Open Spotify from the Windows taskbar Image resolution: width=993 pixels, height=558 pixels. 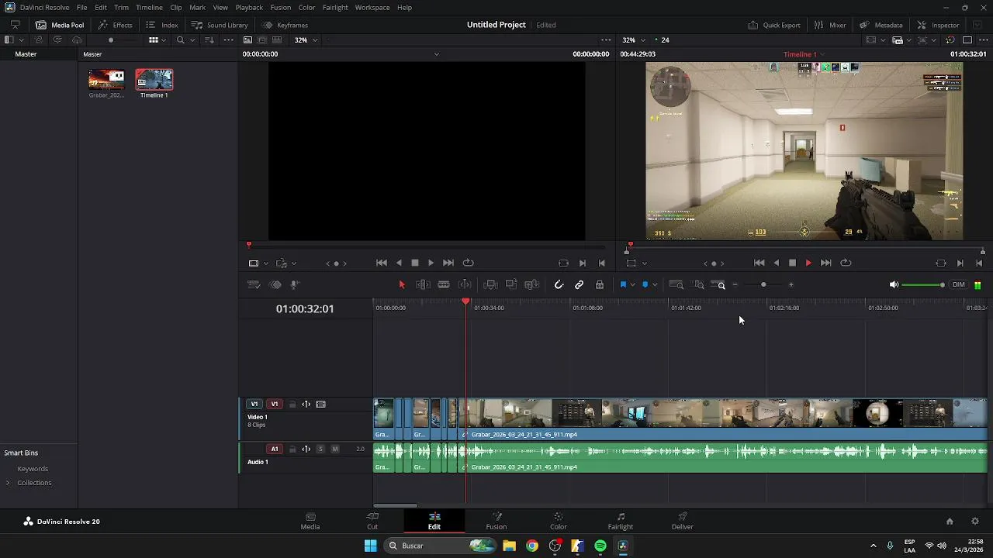pyautogui.click(x=600, y=546)
